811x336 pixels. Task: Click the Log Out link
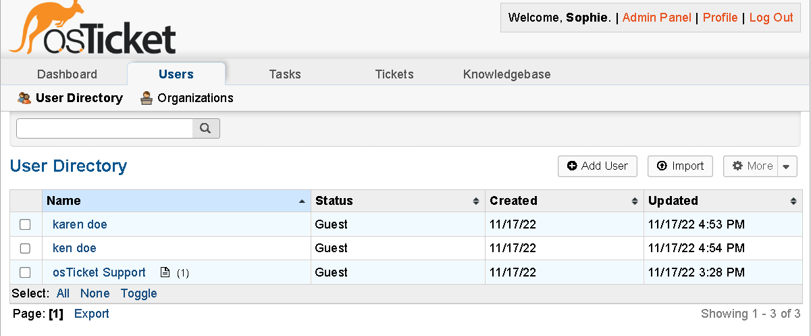click(x=771, y=18)
